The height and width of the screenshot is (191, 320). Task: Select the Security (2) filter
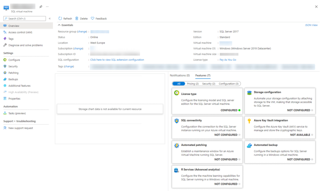pyautogui.click(x=209, y=84)
